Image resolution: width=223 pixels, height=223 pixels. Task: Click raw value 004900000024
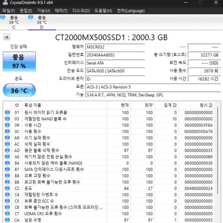pos(199,188)
